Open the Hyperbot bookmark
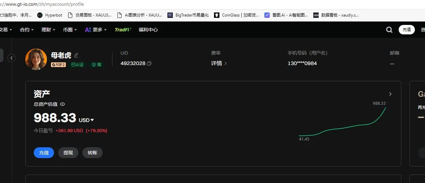This screenshot has height=183, width=425. [x=50, y=15]
